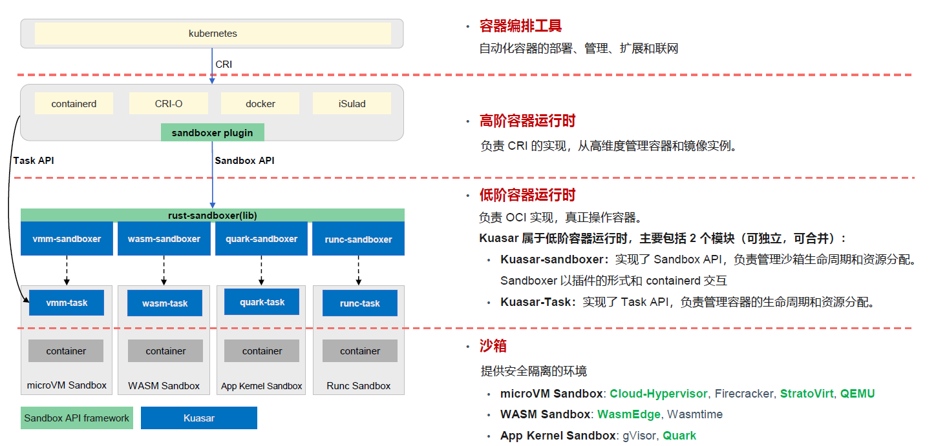Click container box in App Kernel Sandbox

pos(262,351)
